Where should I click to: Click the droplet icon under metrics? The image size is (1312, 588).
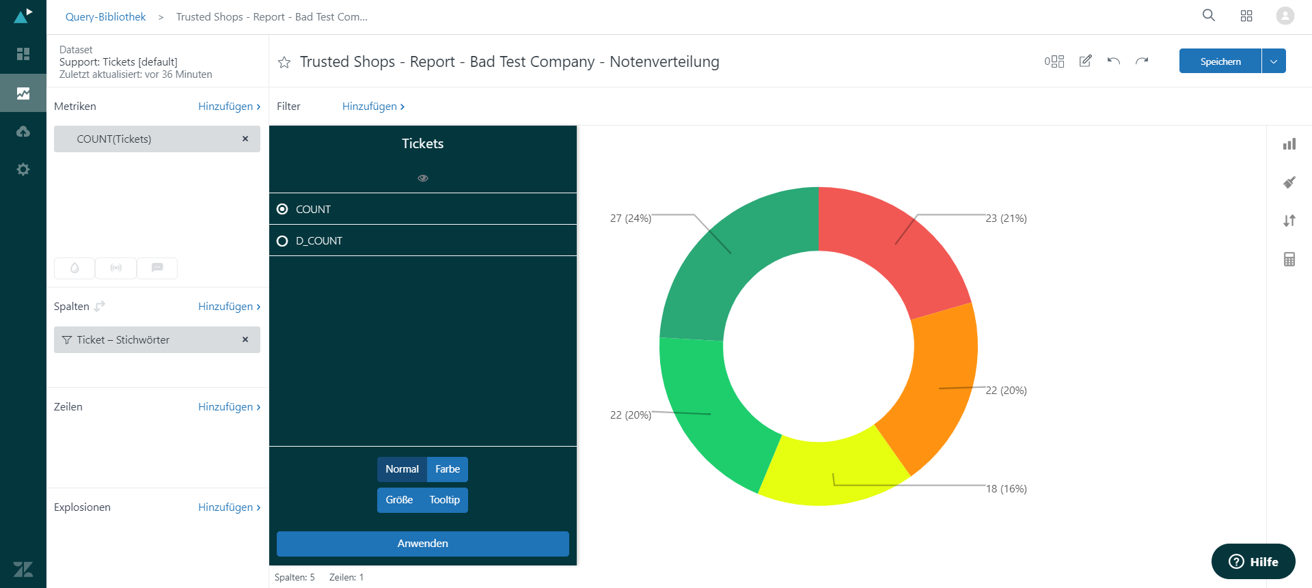[74, 268]
